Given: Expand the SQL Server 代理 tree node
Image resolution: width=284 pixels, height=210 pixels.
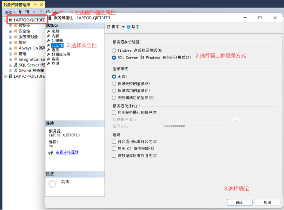Looking at the screenshot, I should tap(11, 65).
